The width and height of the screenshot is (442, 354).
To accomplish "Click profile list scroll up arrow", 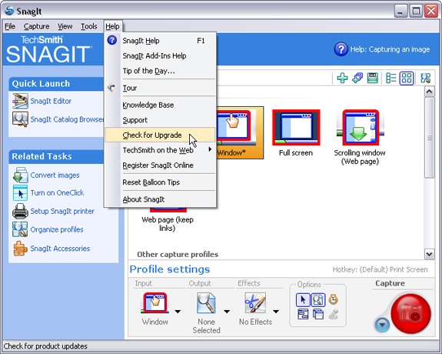I will click(x=429, y=92).
